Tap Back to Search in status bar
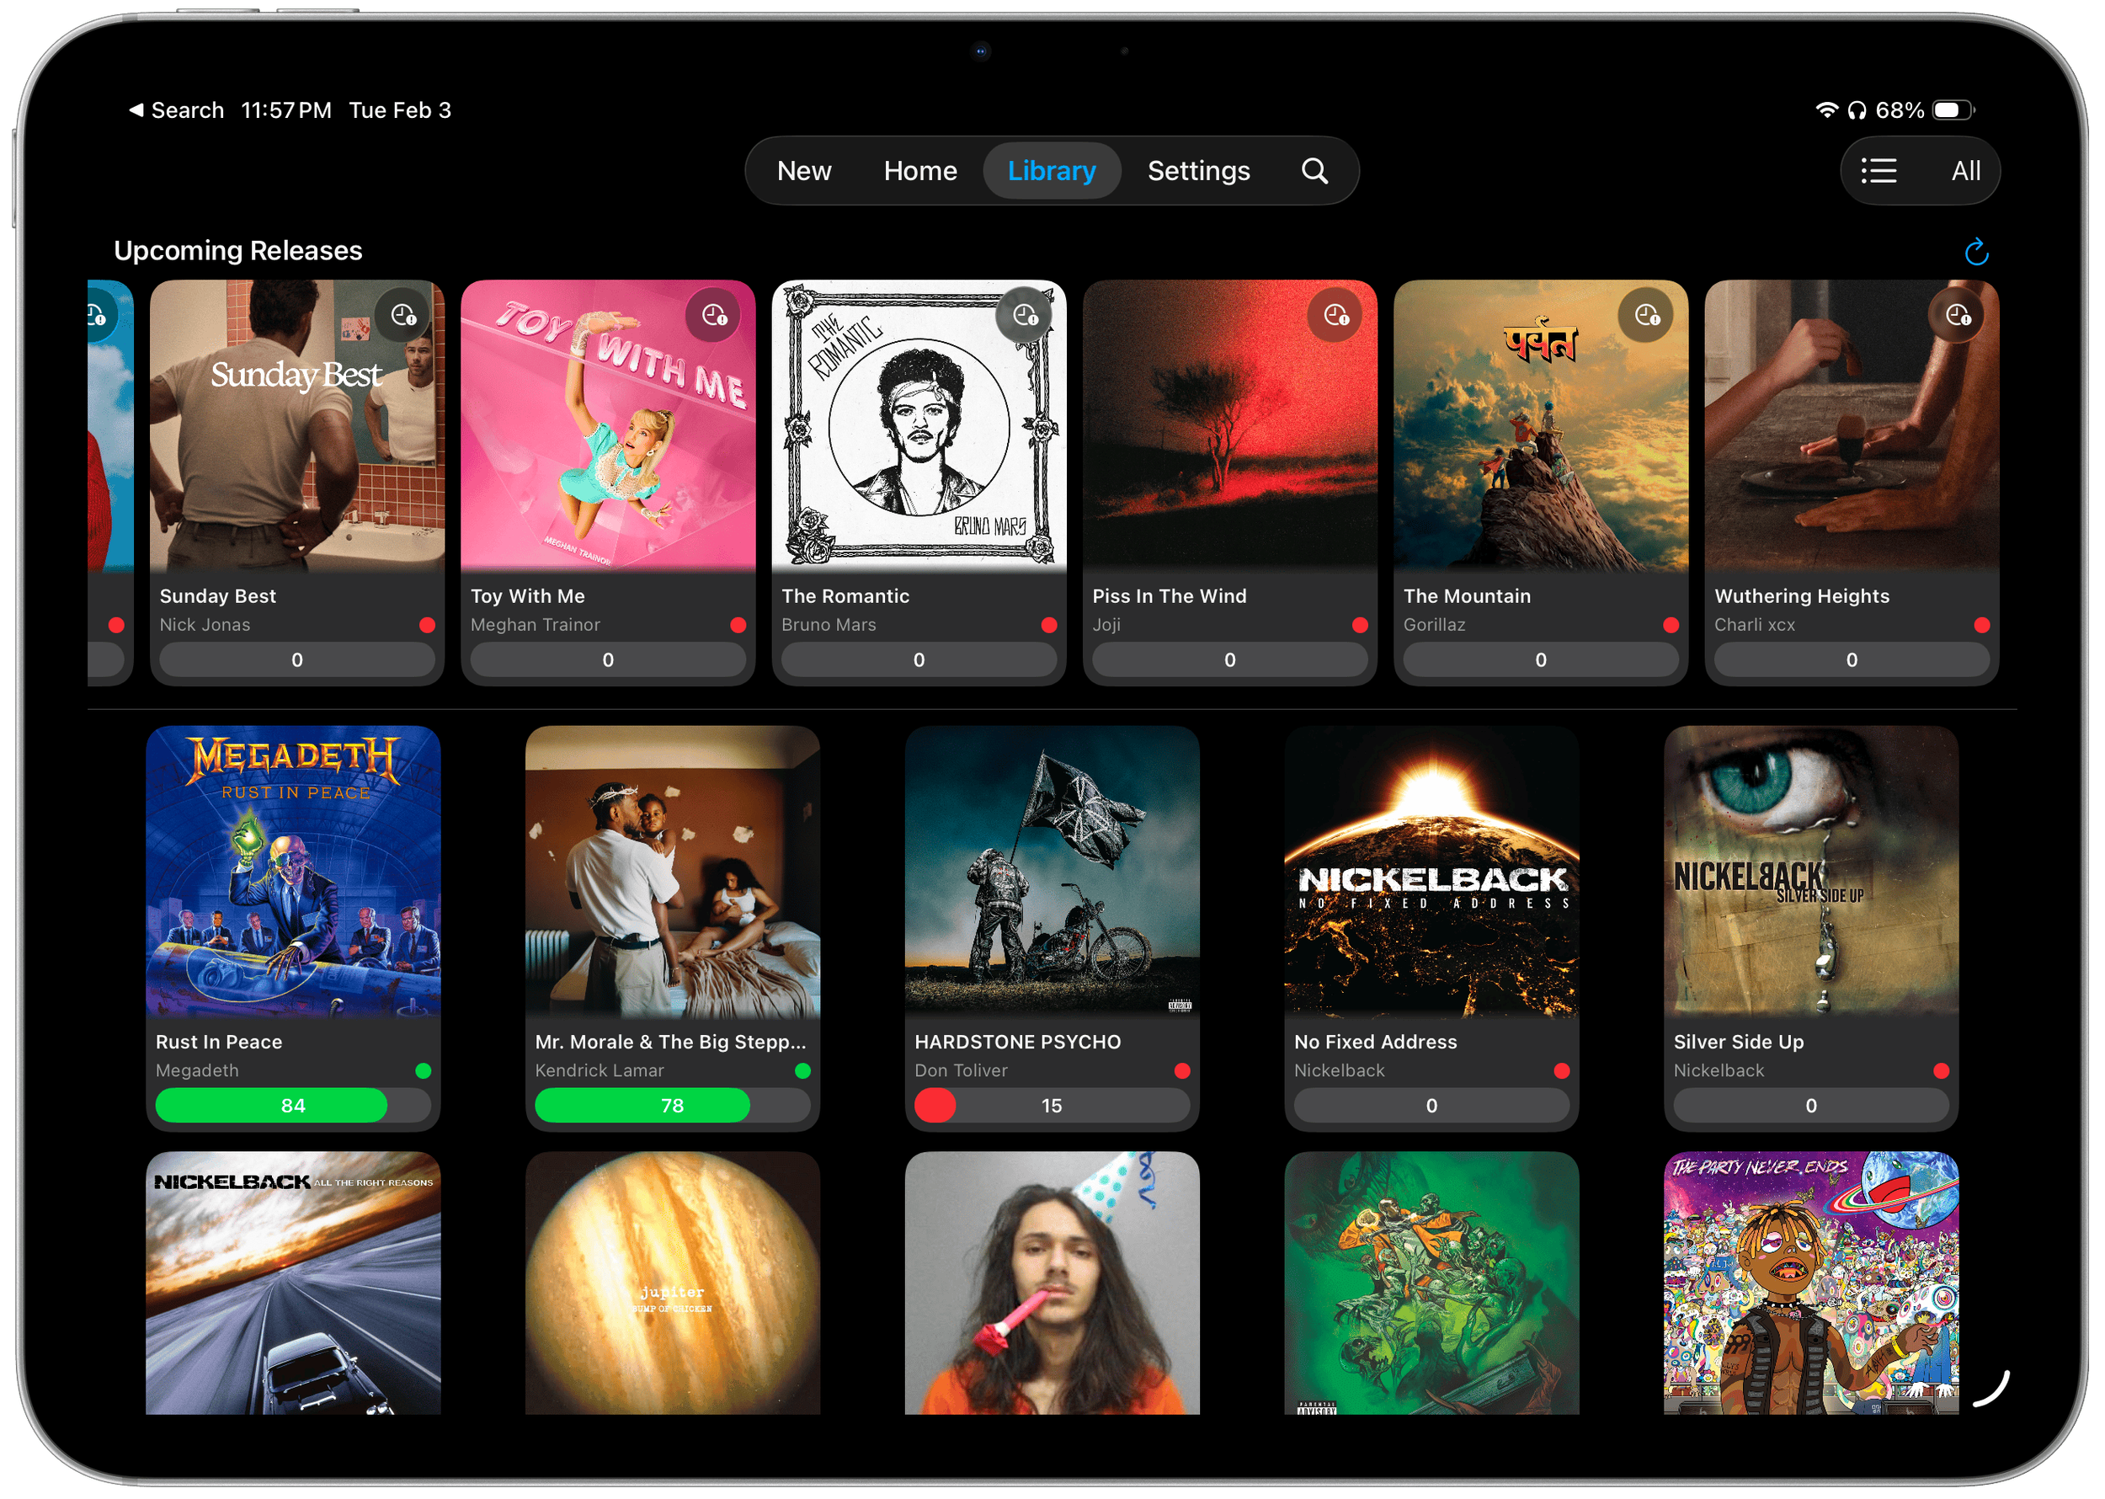This screenshot has height=1499, width=2105. pyautogui.click(x=175, y=111)
